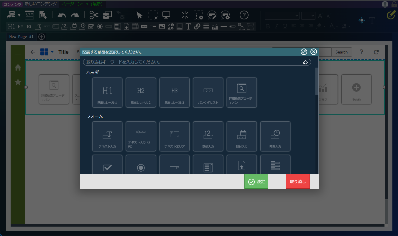Viewport: 398px width, 236px height.
Task: Click the yellow edit pencil icon at top right
Action: click(391, 15)
